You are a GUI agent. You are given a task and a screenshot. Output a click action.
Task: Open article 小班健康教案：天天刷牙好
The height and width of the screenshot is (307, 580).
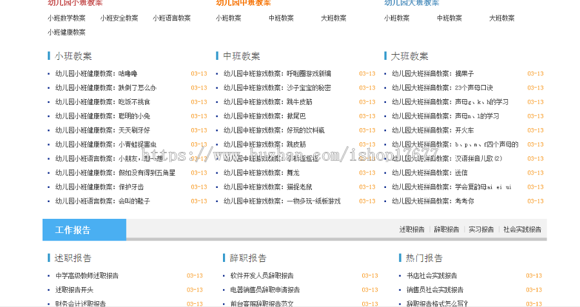pyautogui.click(x=102, y=130)
